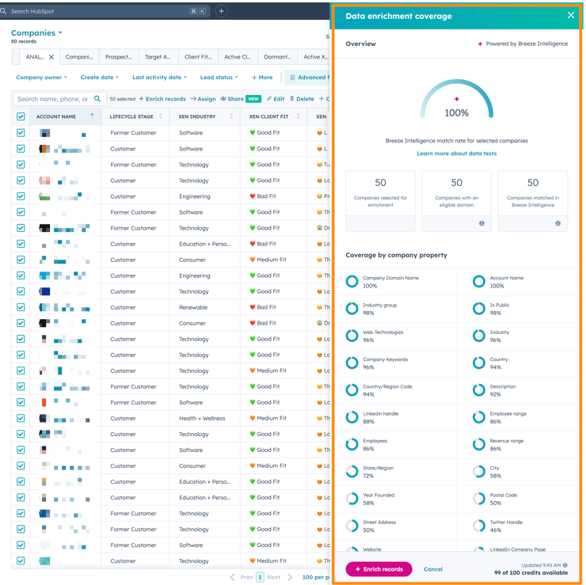Viewport: 586px width, 585px height.
Task: Click the plus icon beside the search bar
Action: pos(221,11)
